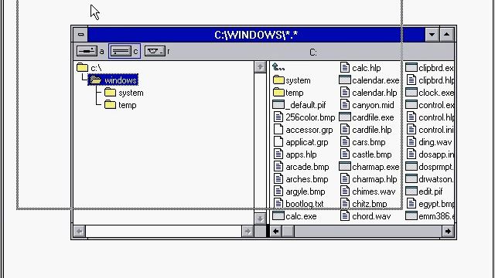Screen dimensions: 495x278
Task: Select the chord.wav file
Action: tap(365, 216)
